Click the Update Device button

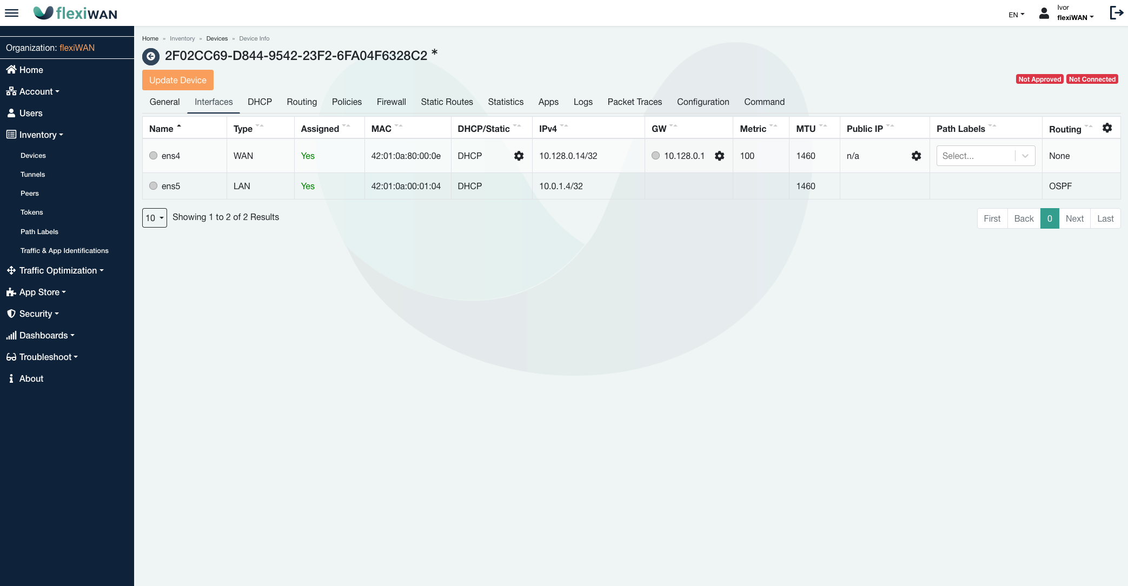[x=178, y=80]
